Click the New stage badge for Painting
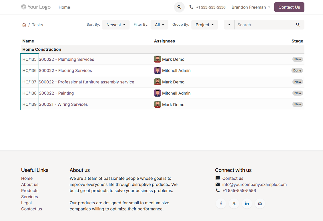The width and height of the screenshot is (323, 221). 298,93
